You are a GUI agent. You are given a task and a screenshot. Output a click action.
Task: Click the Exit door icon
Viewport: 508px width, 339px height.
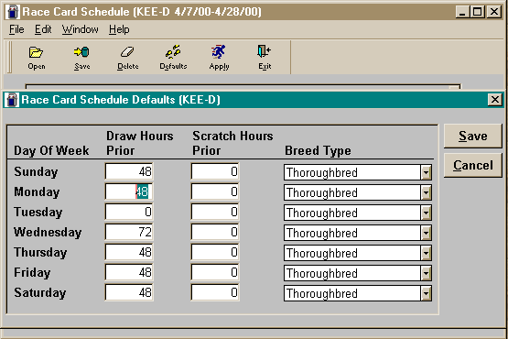pos(265,58)
